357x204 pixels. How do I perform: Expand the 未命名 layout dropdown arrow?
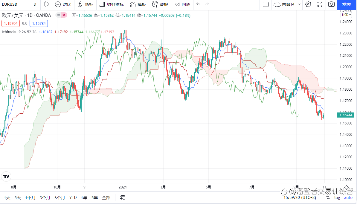click(299, 4)
